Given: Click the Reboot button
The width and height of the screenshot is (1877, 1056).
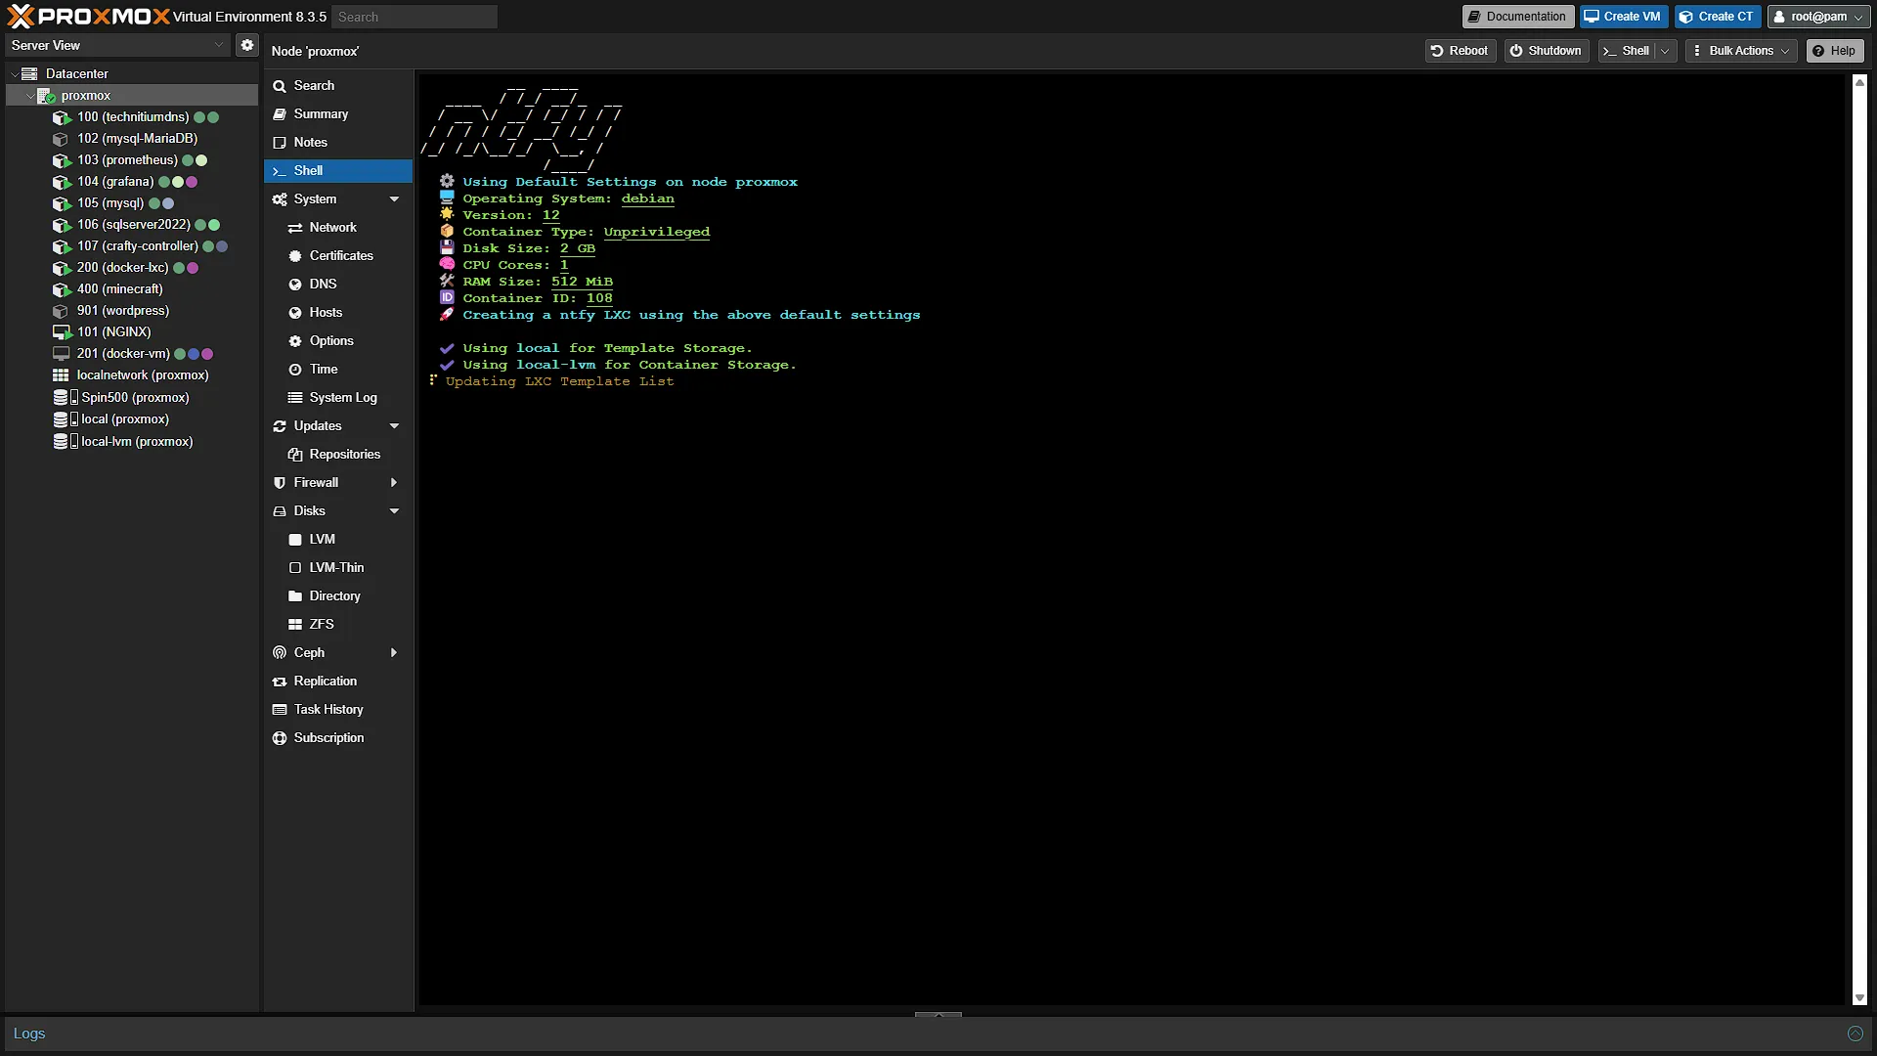Looking at the screenshot, I should tap(1460, 51).
